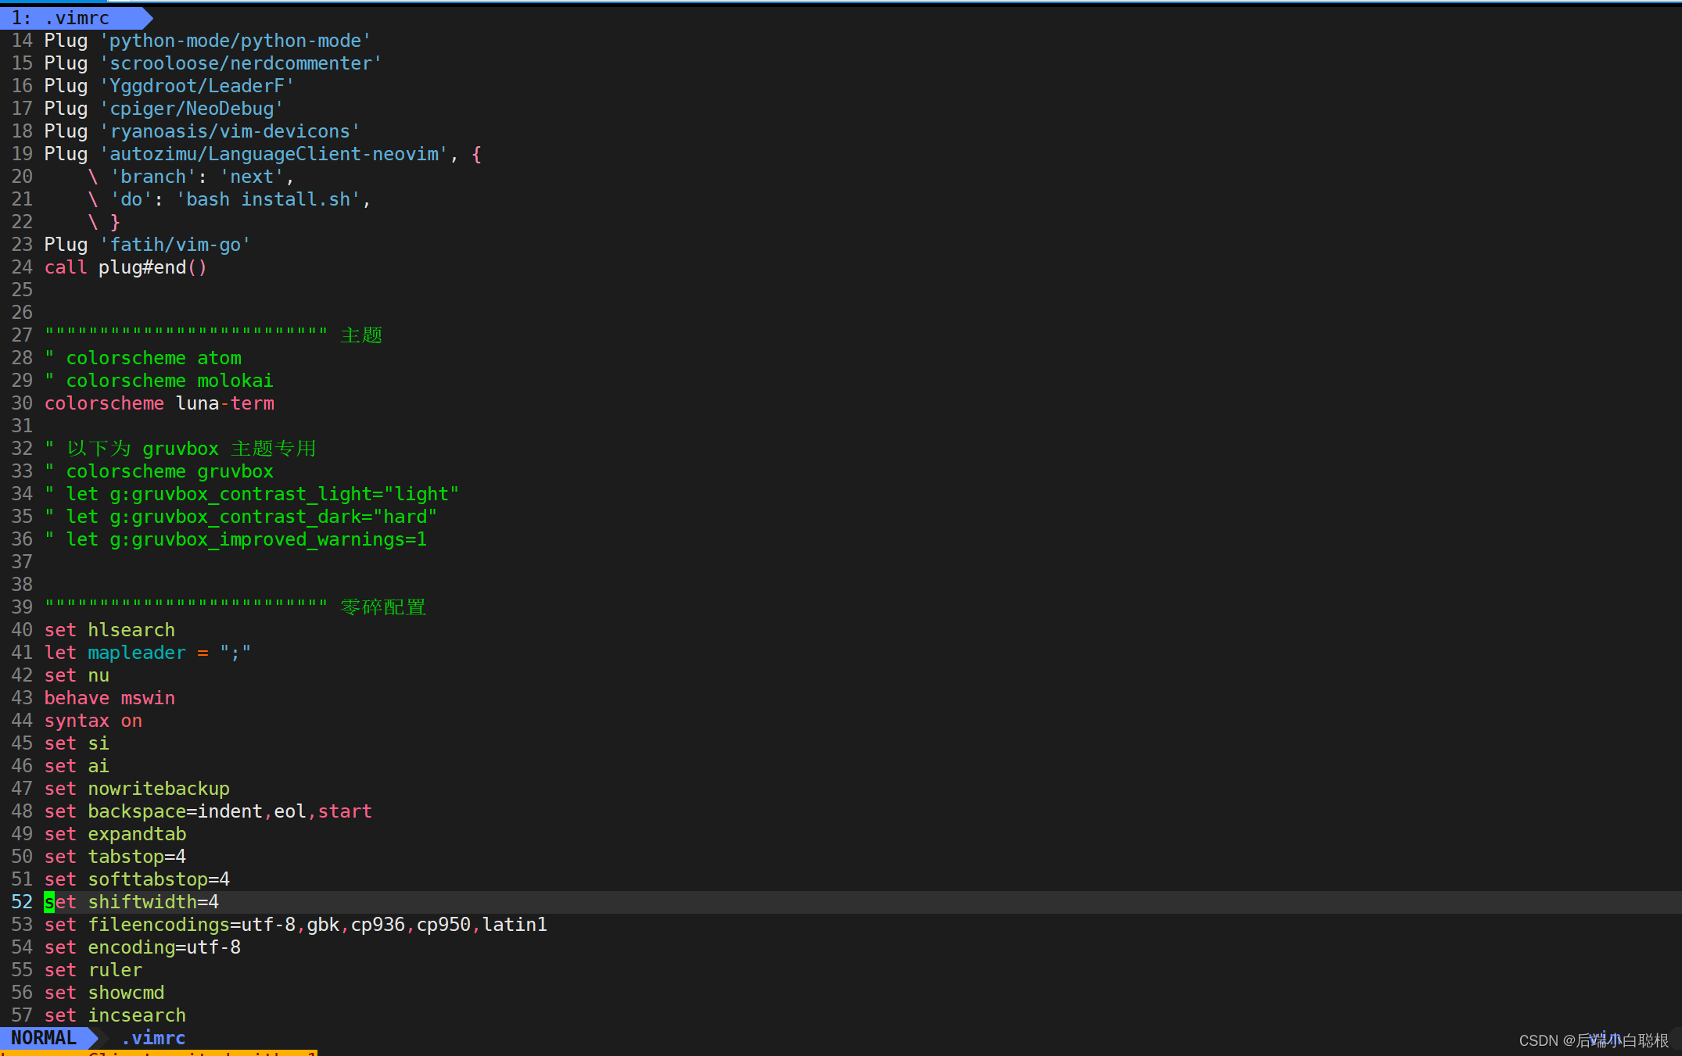1682x1056 pixels.
Task: Click the set expandtab line
Action: (115, 834)
